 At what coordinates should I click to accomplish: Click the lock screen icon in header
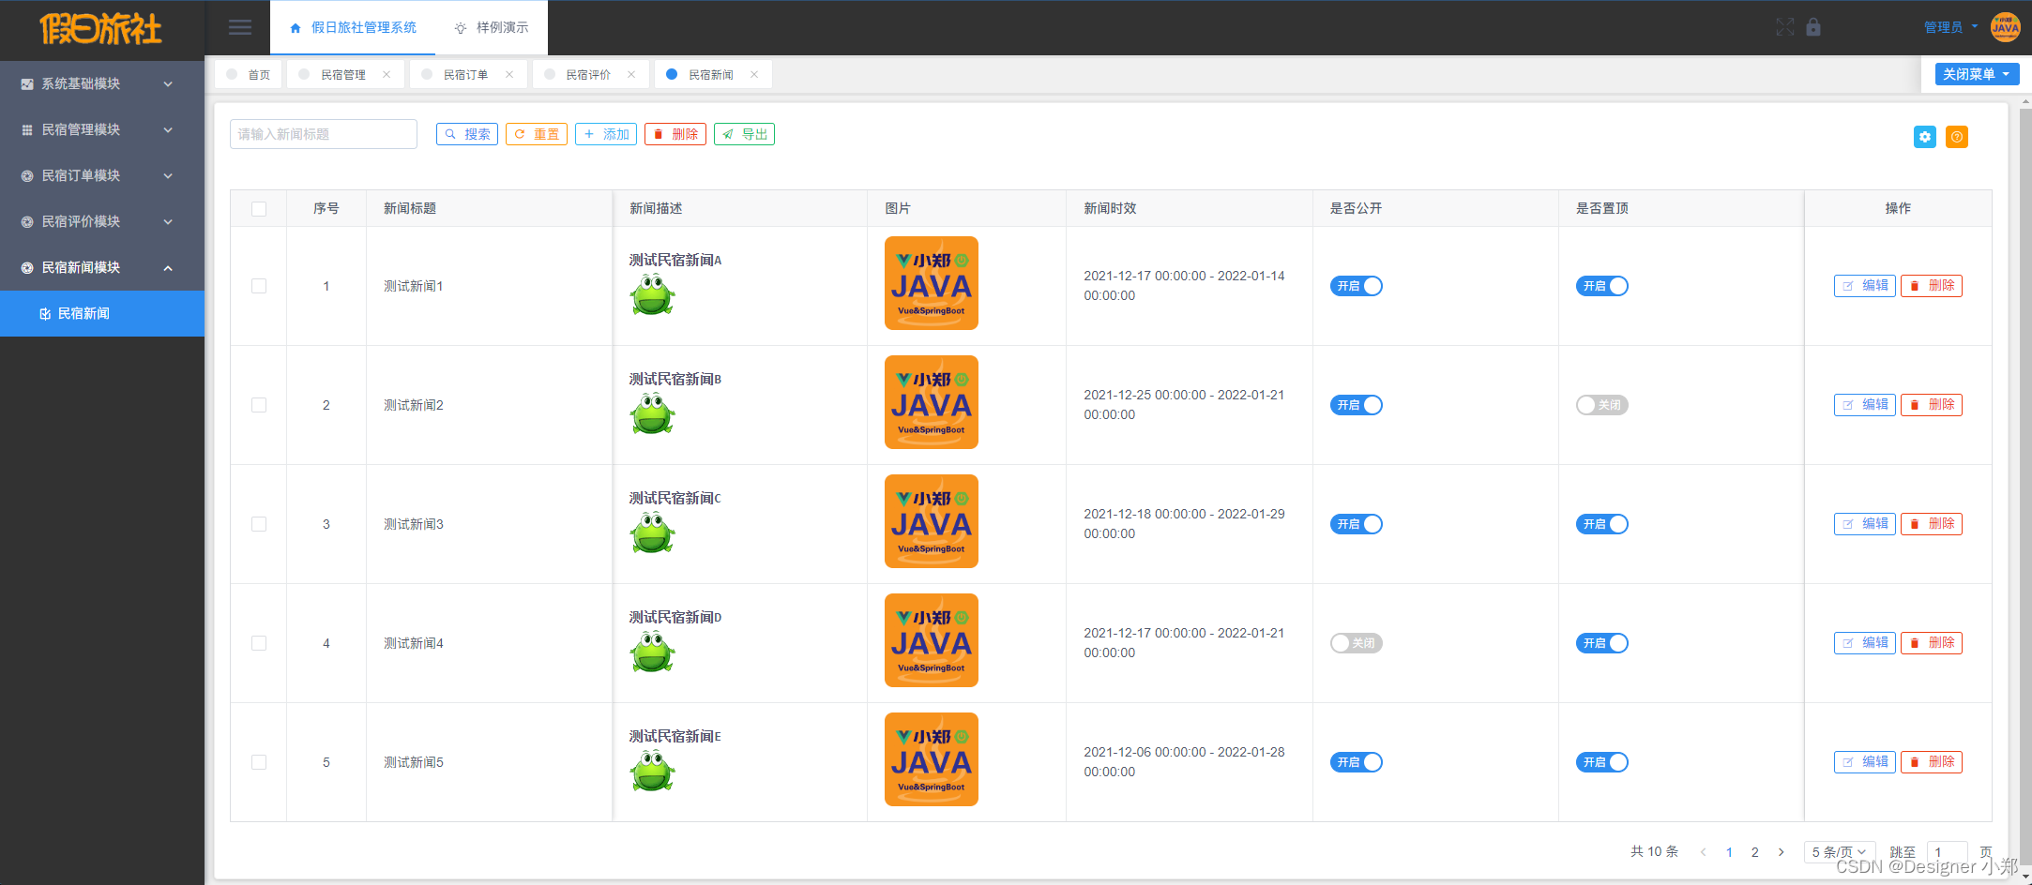point(1813,27)
